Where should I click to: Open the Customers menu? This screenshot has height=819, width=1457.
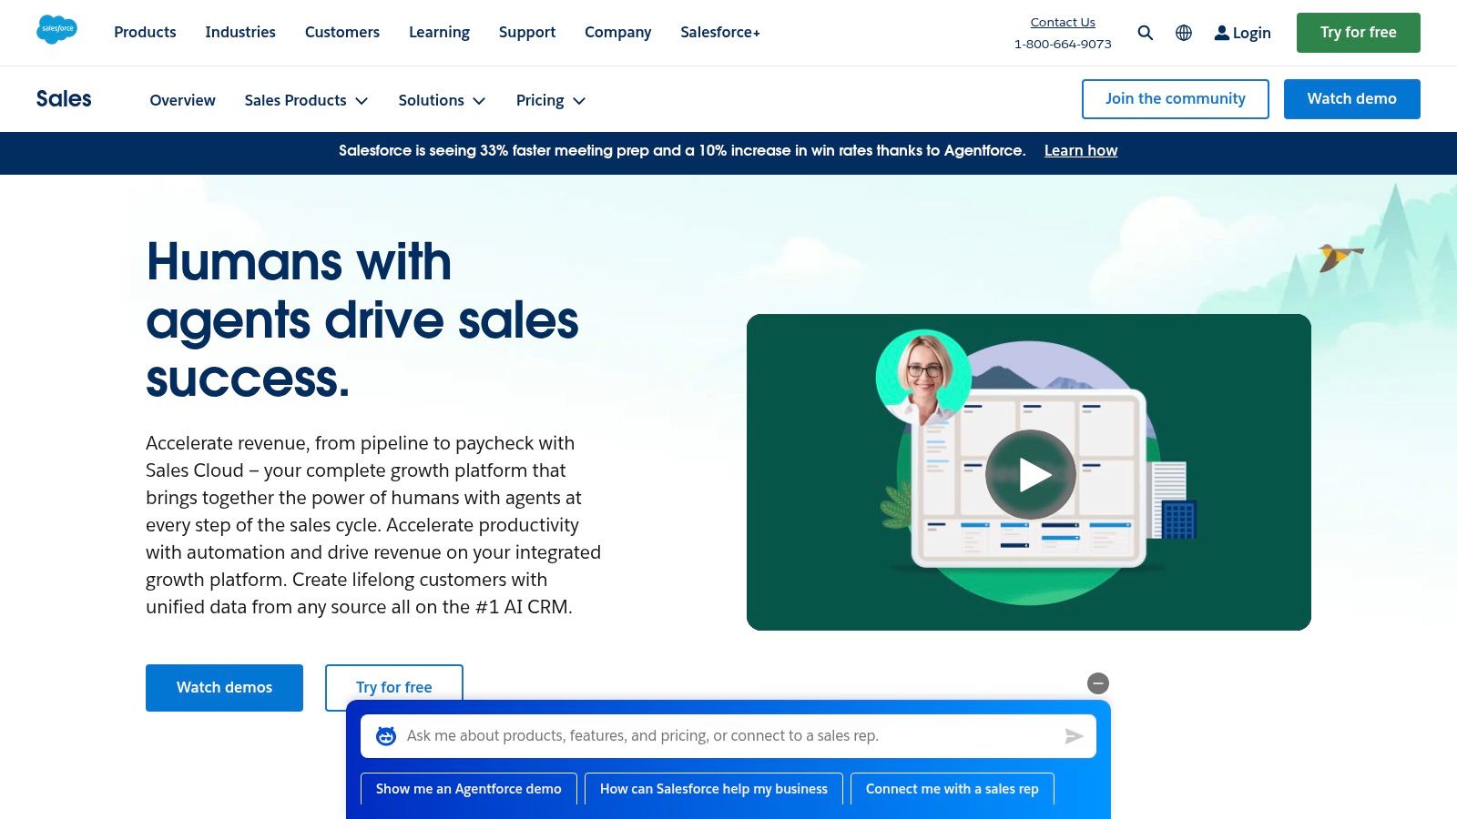click(342, 32)
